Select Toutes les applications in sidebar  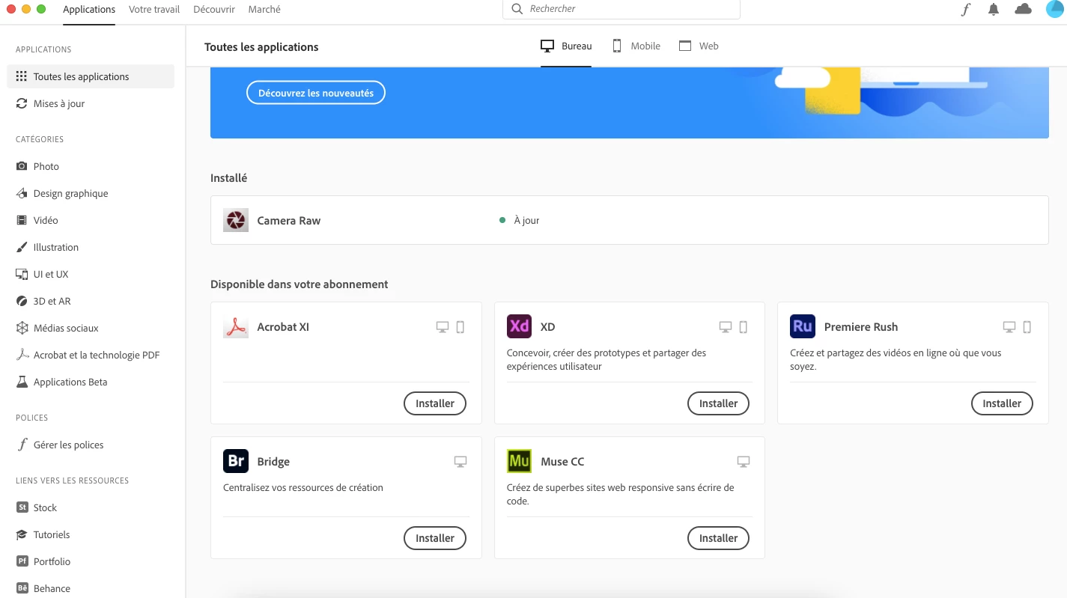click(91, 76)
